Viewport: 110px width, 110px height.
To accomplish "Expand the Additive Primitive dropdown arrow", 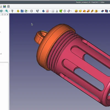I will point(99,11).
